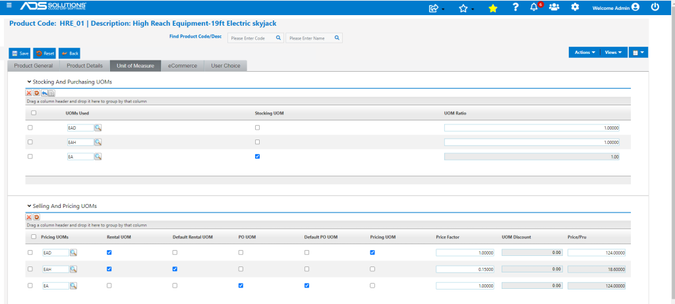Click orange refresh icon in Selling UOMs toolbar
Screen dimensions: 675x304
click(36, 217)
